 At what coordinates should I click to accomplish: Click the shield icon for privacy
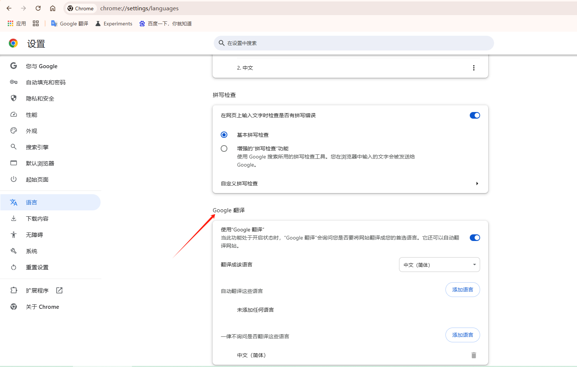[14, 98]
